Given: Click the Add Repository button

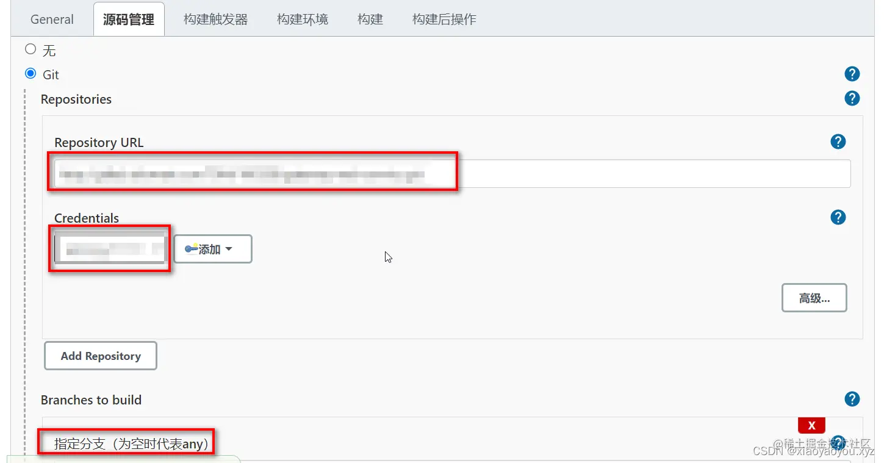Looking at the screenshot, I should tap(101, 356).
